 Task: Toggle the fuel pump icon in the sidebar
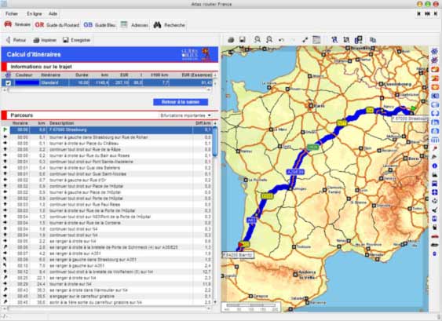point(435,228)
